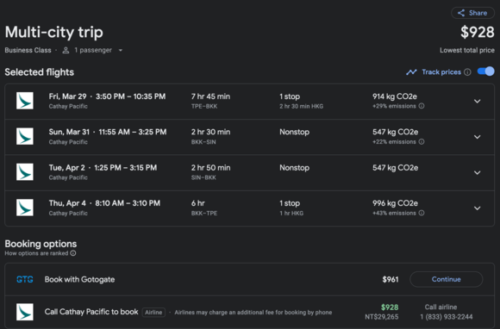
Task: Click Continue for Gotogate booking
Action: tap(446, 279)
